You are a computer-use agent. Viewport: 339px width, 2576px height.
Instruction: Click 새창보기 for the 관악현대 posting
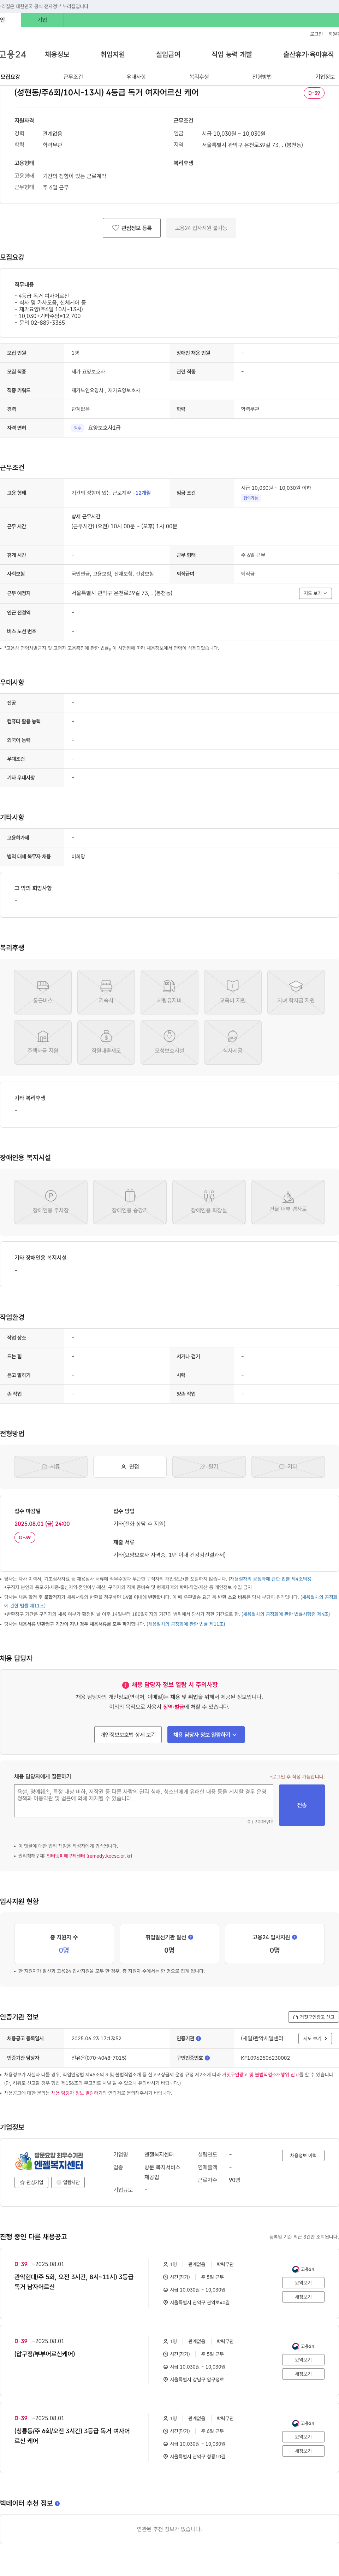tap(303, 2297)
